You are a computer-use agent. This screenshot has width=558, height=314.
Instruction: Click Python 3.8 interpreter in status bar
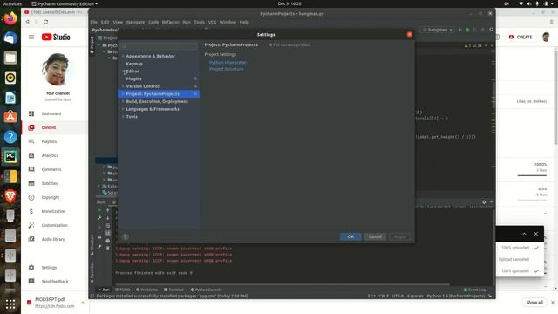[455, 296]
